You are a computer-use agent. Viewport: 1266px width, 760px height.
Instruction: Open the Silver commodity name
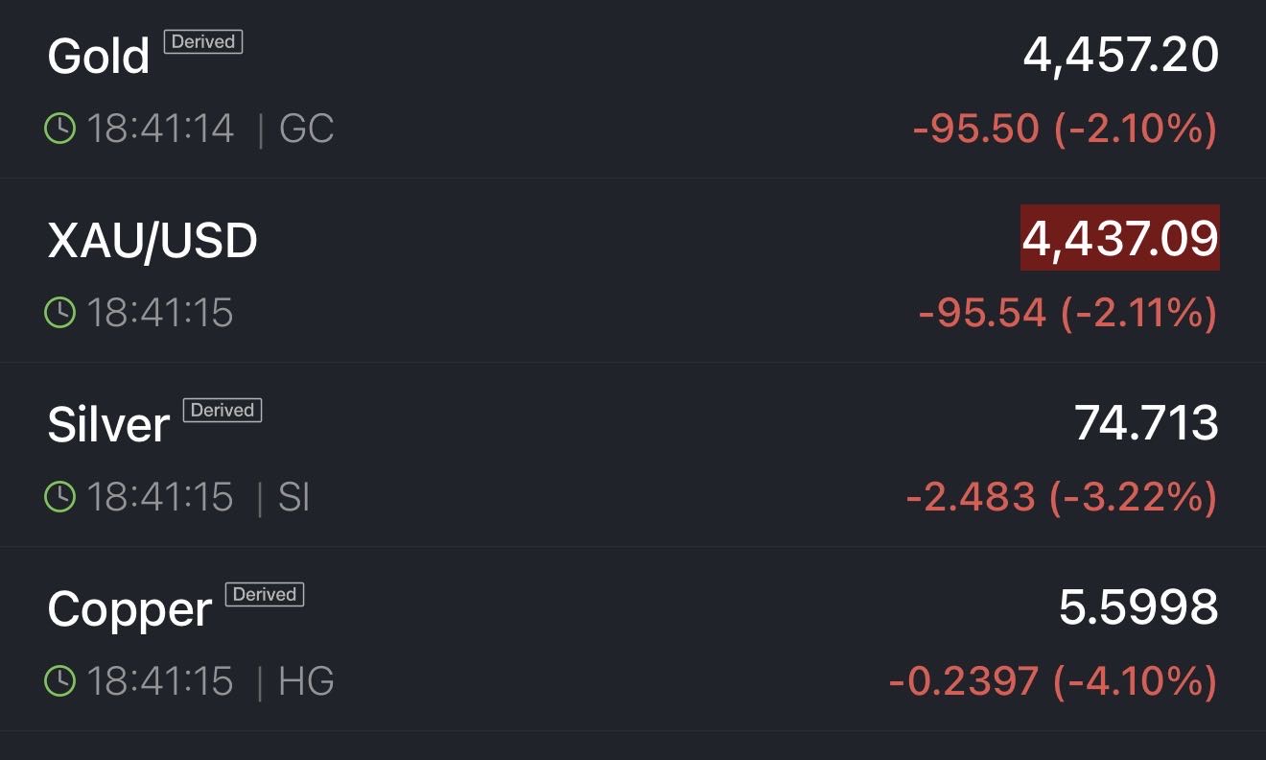coord(108,425)
